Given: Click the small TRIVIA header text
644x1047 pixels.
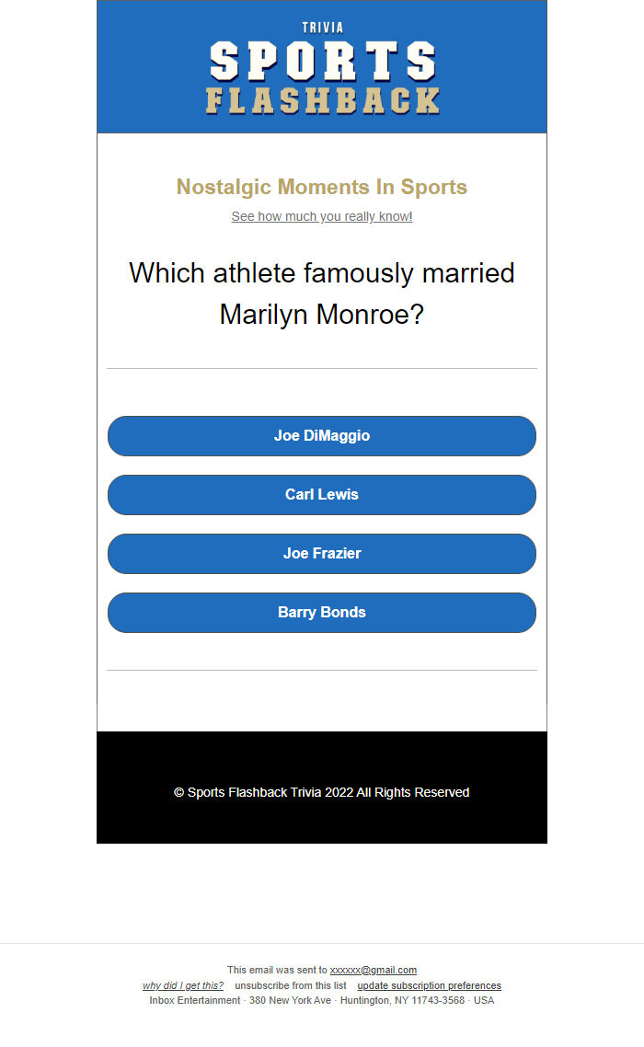Looking at the screenshot, I should 323,28.
